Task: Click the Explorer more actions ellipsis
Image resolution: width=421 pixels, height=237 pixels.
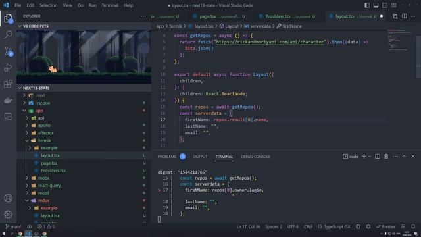Action: (143, 16)
